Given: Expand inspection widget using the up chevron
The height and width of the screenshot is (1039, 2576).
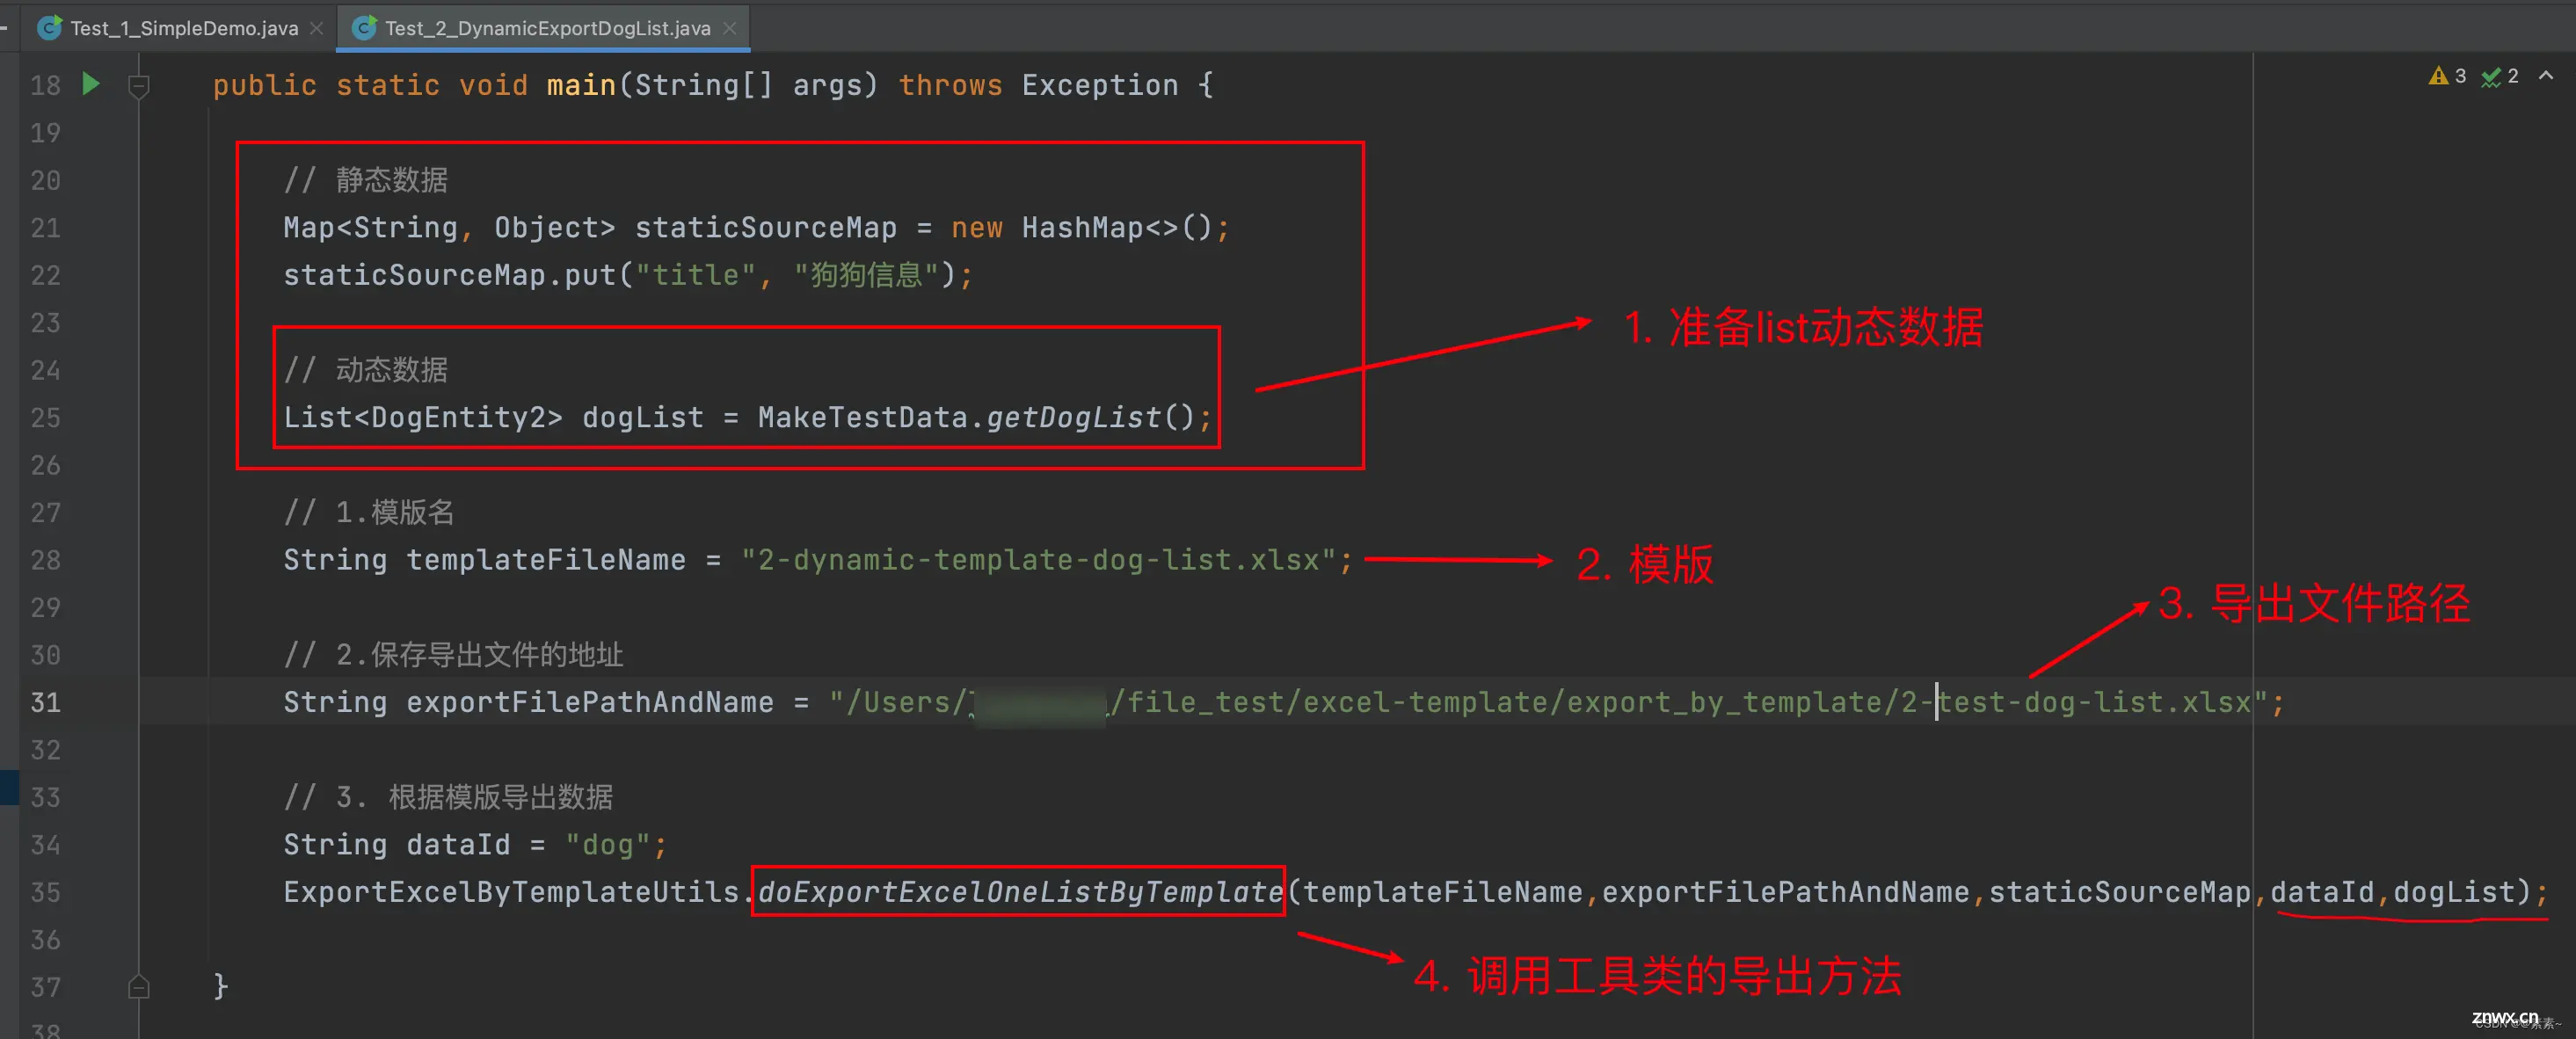Looking at the screenshot, I should (x=2546, y=76).
